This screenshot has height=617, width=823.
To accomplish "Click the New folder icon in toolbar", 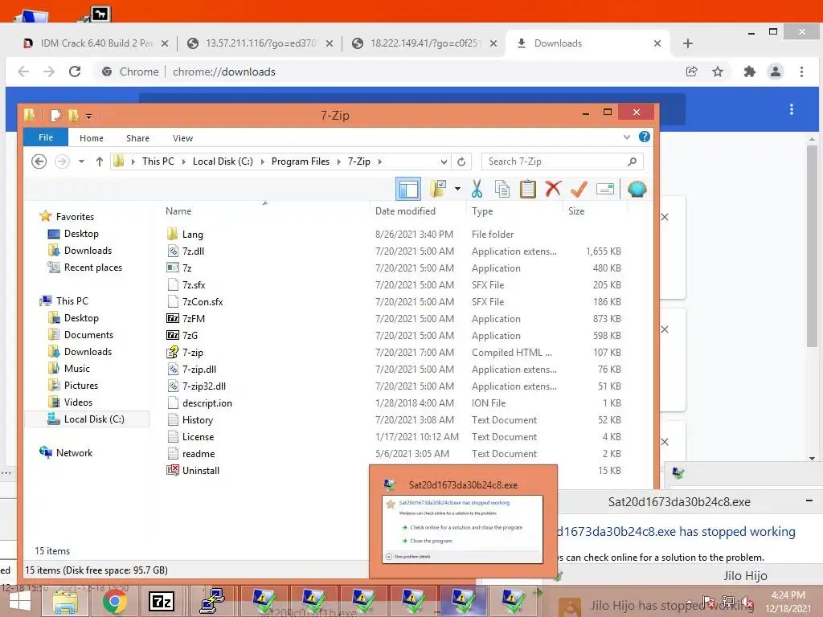I will coord(438,189).
